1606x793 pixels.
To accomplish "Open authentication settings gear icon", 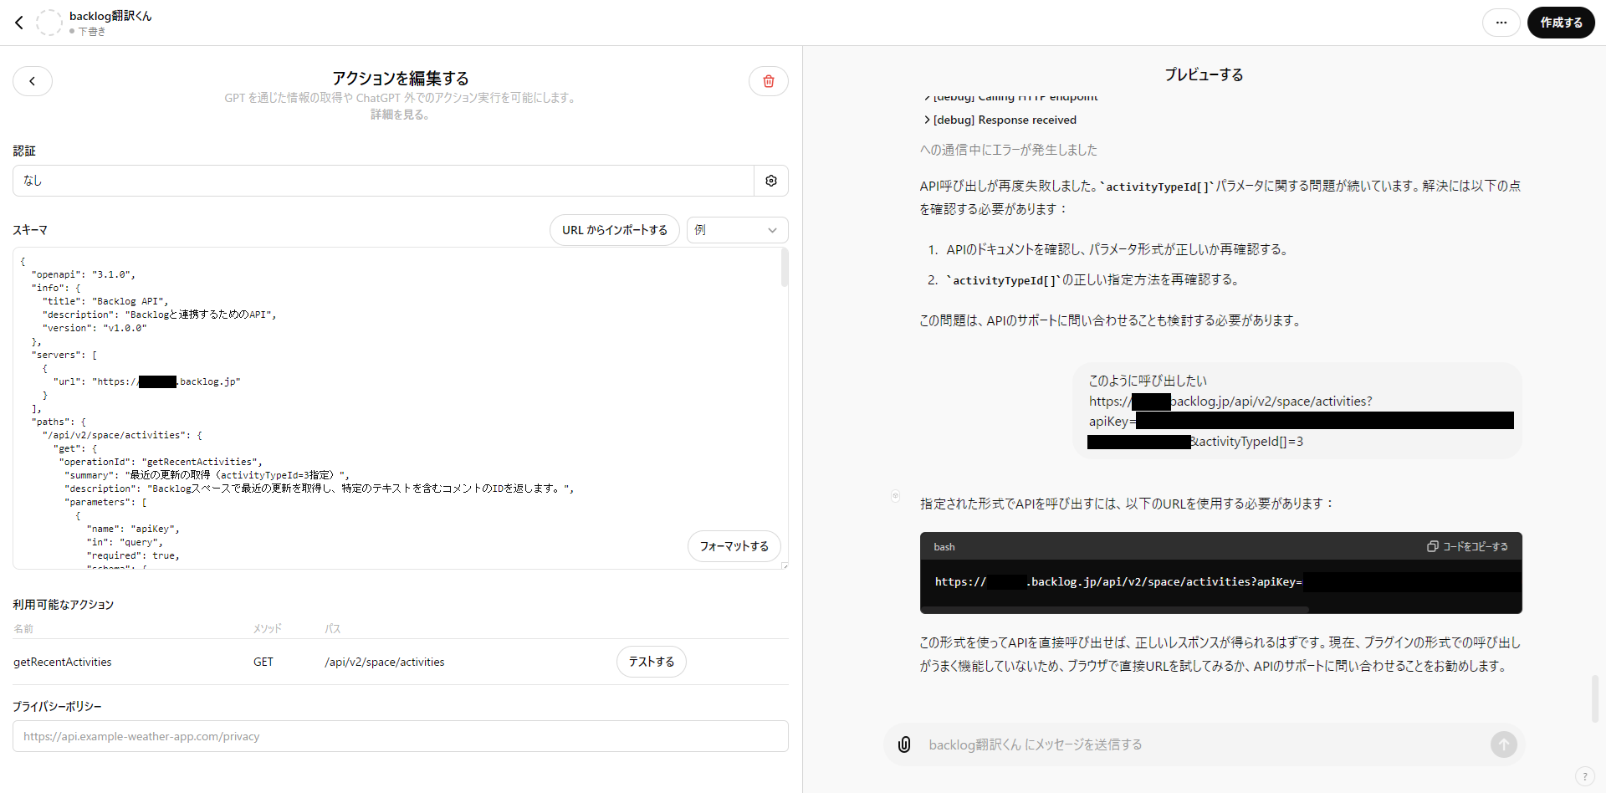I will [770, 181].
